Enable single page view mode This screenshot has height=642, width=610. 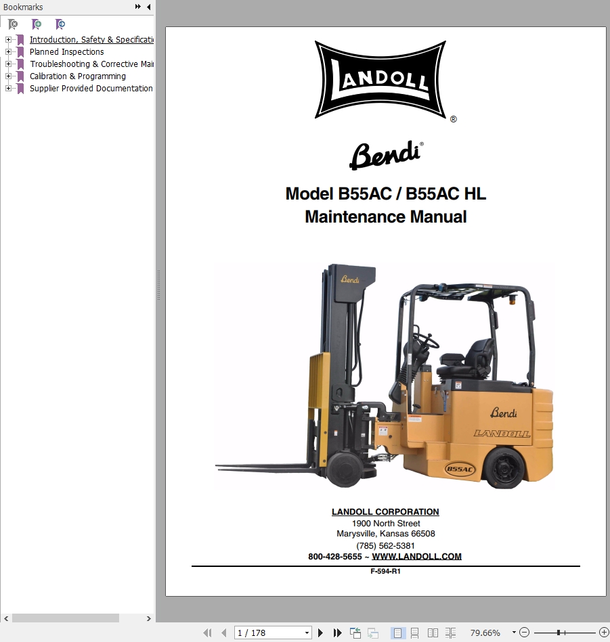[397, 633]
